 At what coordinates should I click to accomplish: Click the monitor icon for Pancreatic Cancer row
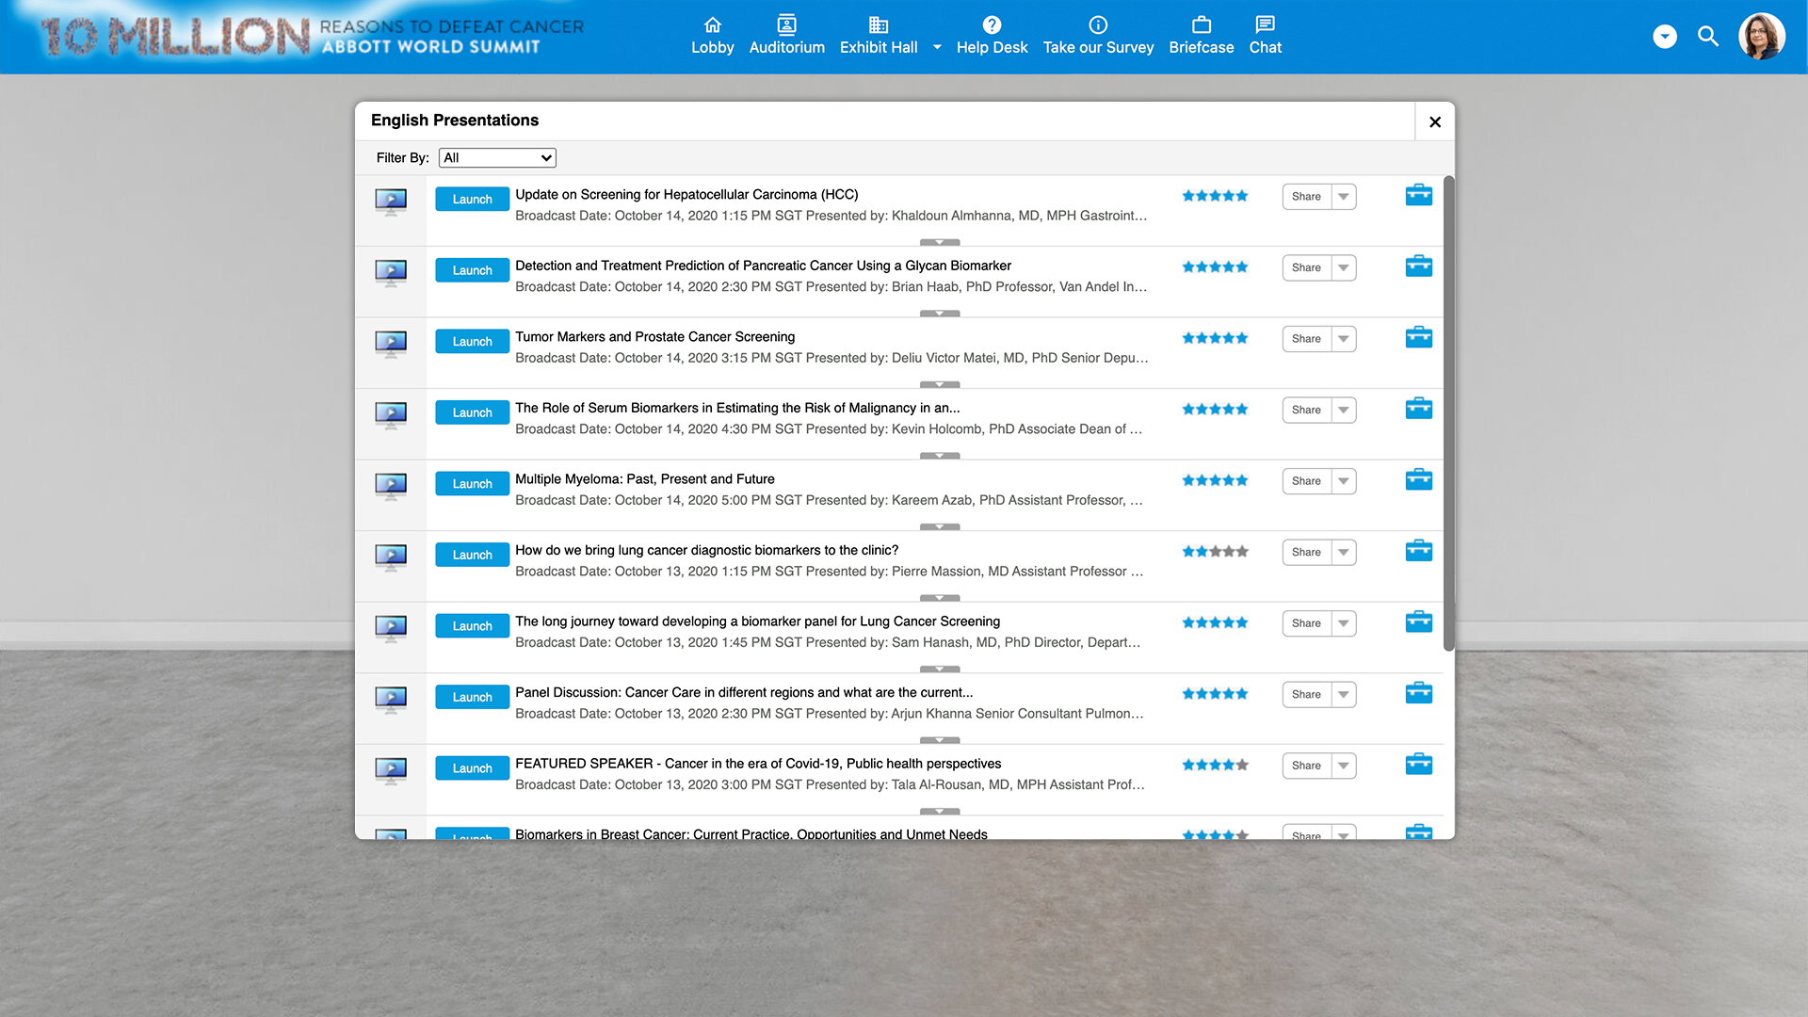tap(391, 273)
